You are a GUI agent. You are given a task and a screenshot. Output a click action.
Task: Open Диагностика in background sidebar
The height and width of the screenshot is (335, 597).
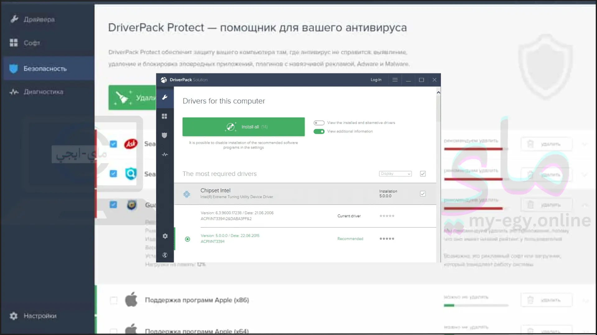click(36, 92)
